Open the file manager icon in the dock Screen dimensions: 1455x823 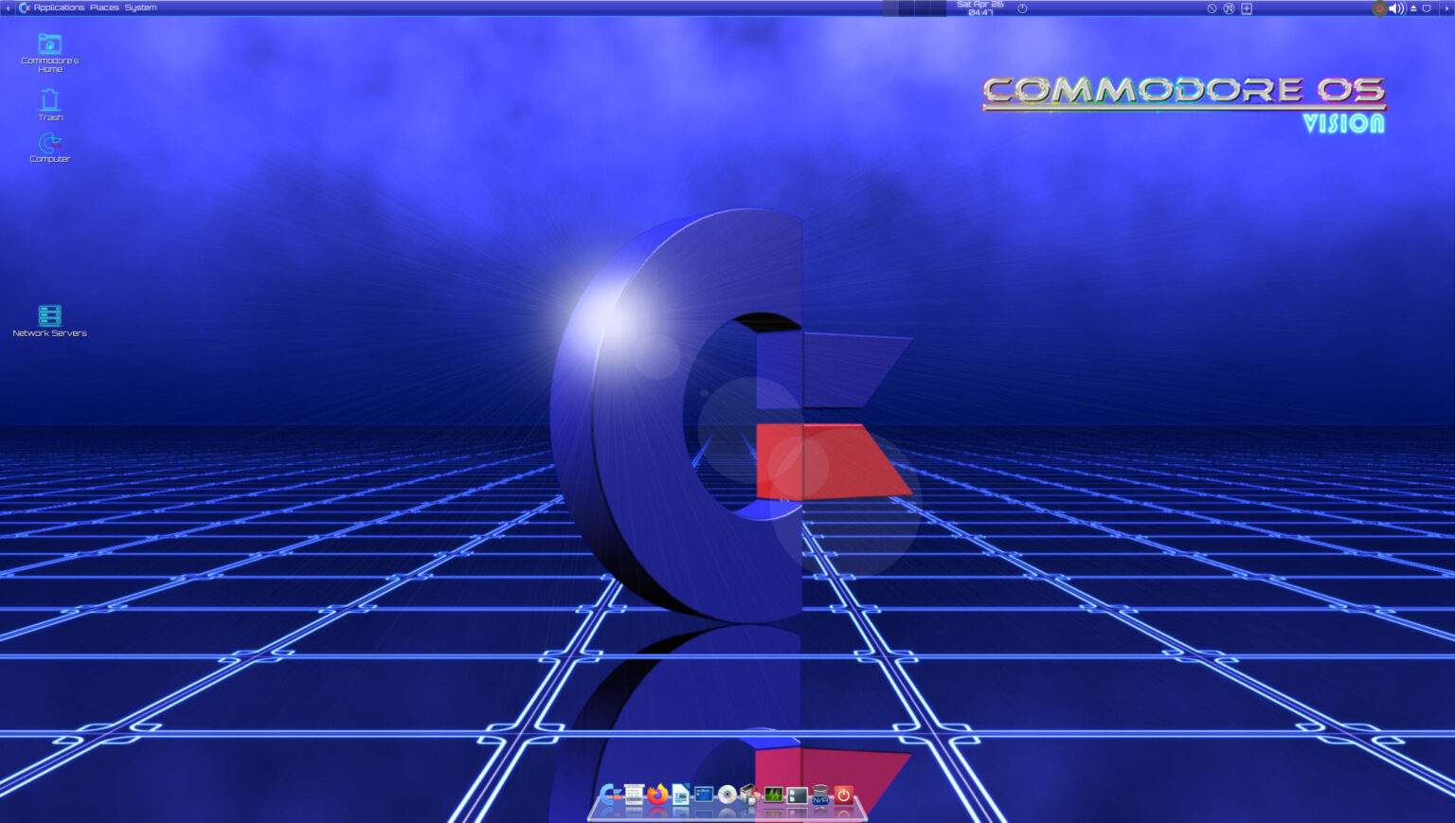[x=796, y=796]
